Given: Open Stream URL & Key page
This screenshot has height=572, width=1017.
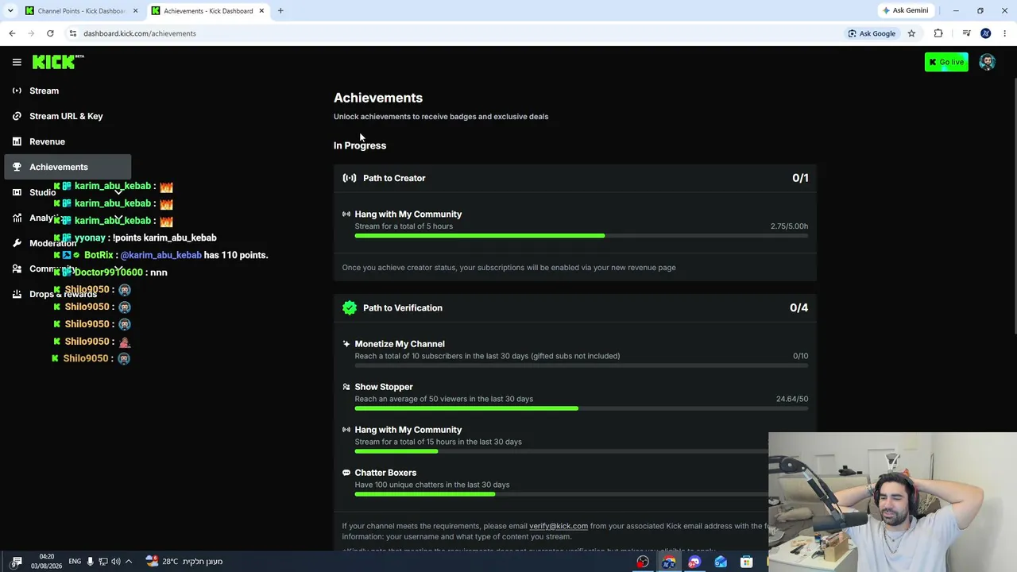Looking at the screenshot, I should coord(68,116).
